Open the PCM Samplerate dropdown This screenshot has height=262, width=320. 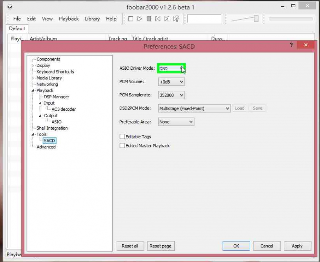coord(171,95)
